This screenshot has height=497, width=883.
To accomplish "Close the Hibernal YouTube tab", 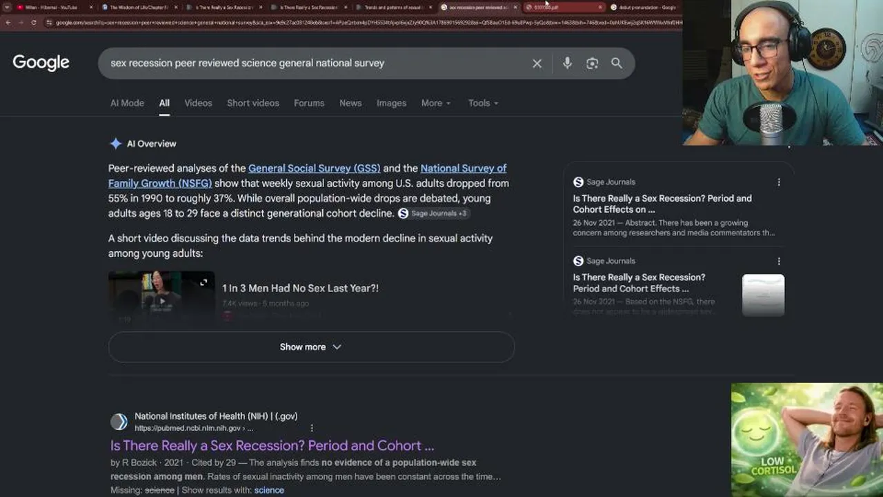I will [x=90, y=8].
